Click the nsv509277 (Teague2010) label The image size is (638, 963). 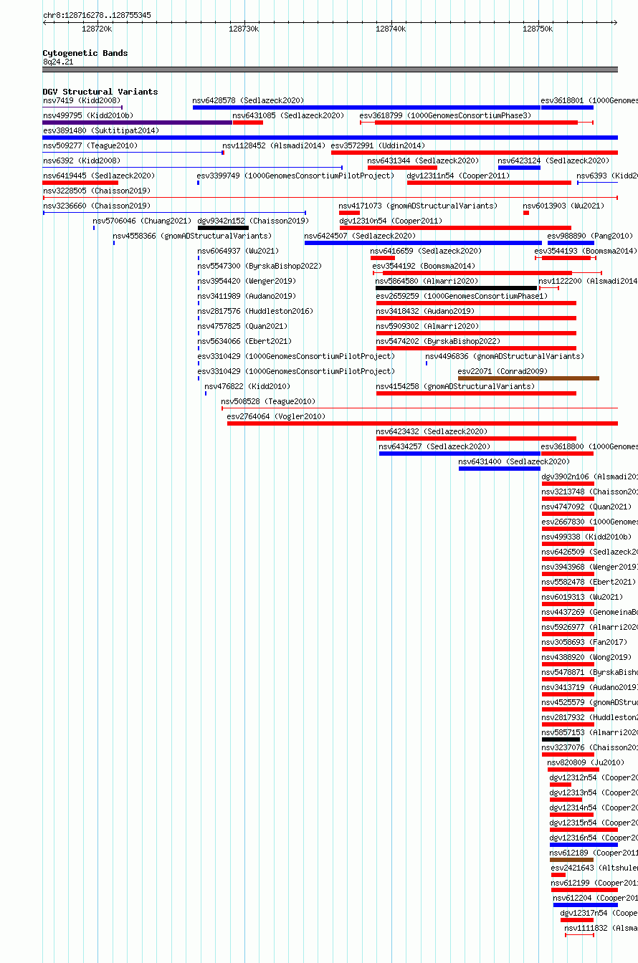coord(90,145)
